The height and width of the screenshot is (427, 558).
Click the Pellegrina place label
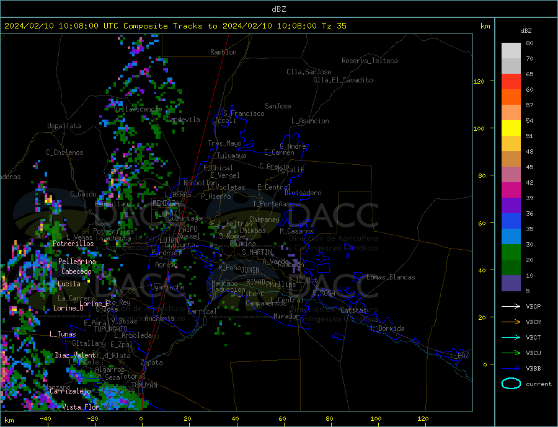tap(77, 262)
